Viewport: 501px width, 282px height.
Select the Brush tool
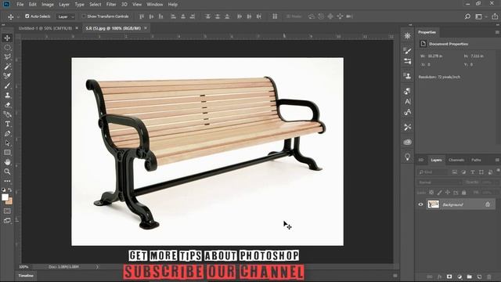pyautogui.click(x=7, y=85)
